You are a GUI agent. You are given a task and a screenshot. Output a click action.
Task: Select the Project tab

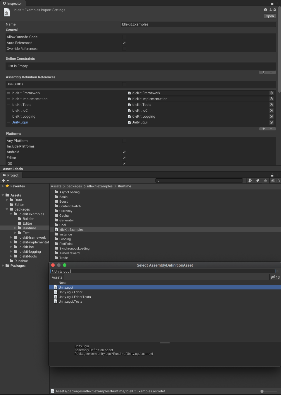(11, 175)
